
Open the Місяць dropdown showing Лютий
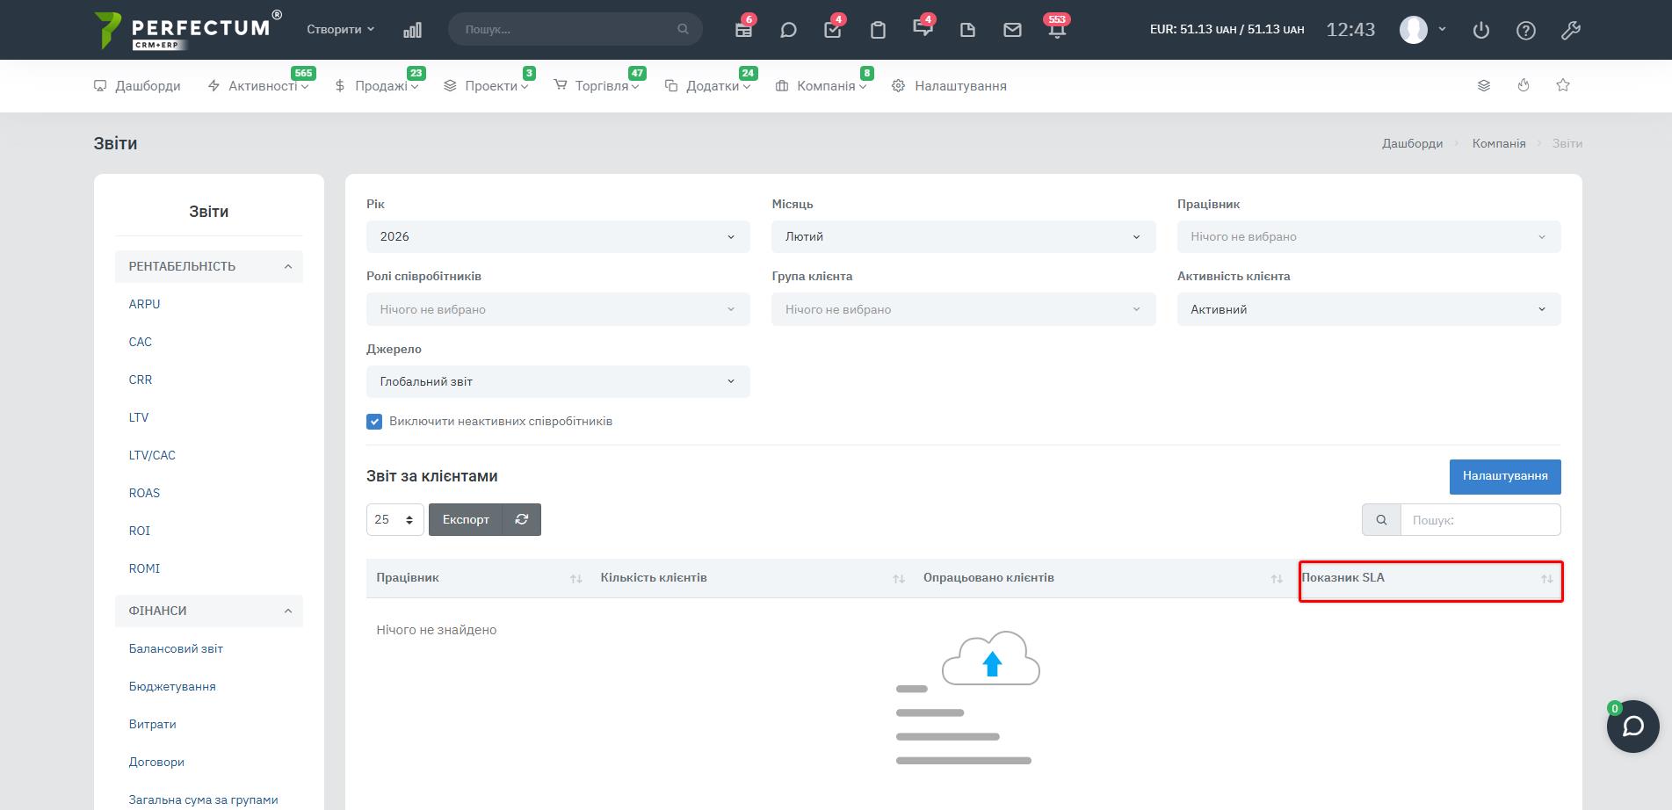(x=963, y=236)
